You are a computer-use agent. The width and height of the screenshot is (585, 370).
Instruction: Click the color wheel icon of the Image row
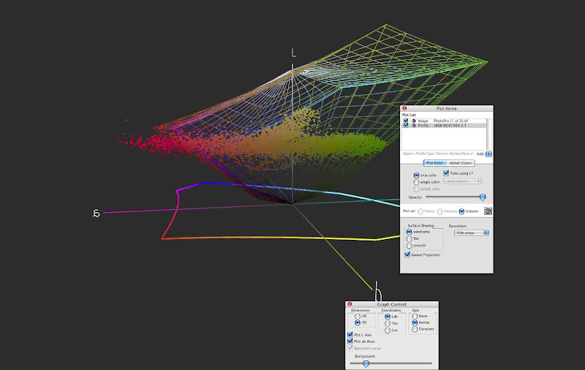pos(413,121)
